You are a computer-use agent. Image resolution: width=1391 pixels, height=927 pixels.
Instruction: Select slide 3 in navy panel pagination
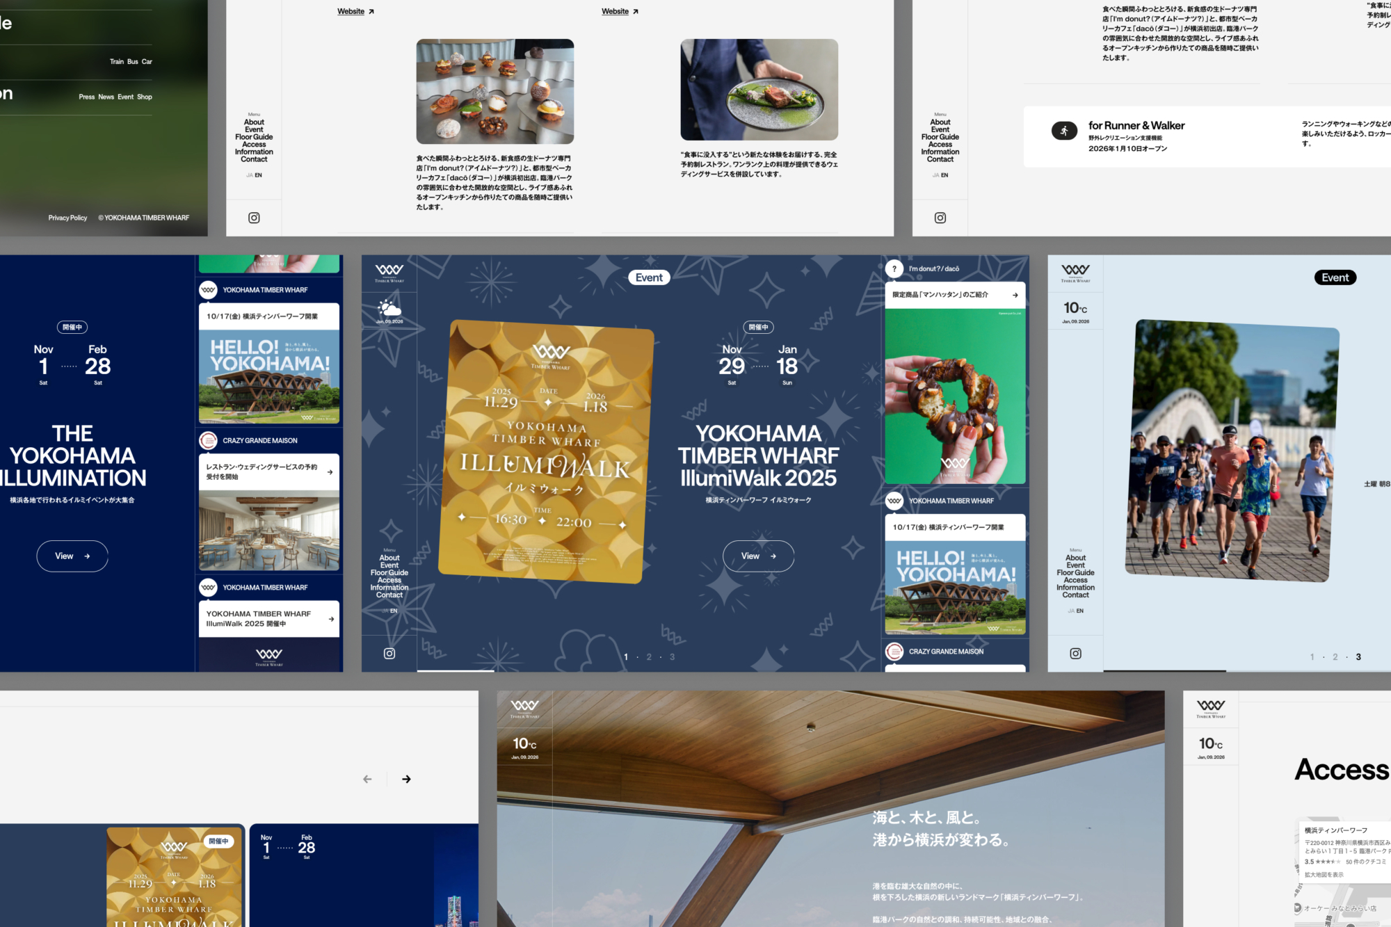point(672,656)
